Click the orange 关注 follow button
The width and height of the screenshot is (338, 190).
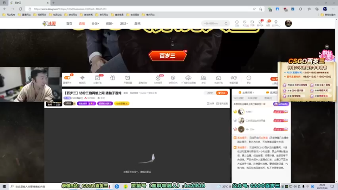pos(222,93)
